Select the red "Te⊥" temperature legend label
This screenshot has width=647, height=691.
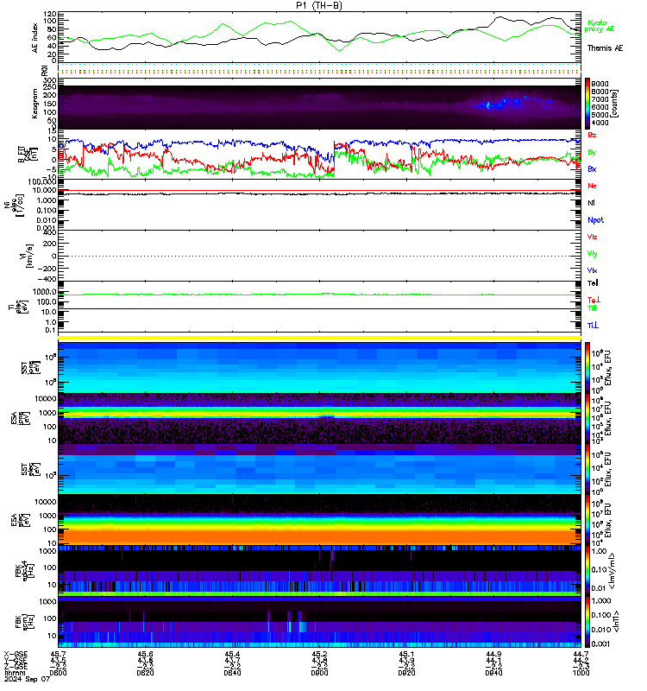(x=594, y=300)
